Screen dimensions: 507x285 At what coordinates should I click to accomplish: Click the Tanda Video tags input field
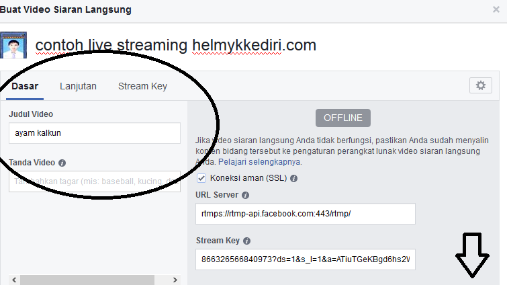pos(95,181)
